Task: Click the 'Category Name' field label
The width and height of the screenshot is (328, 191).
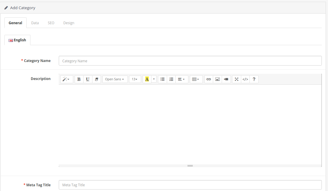Action: [37, 61]
